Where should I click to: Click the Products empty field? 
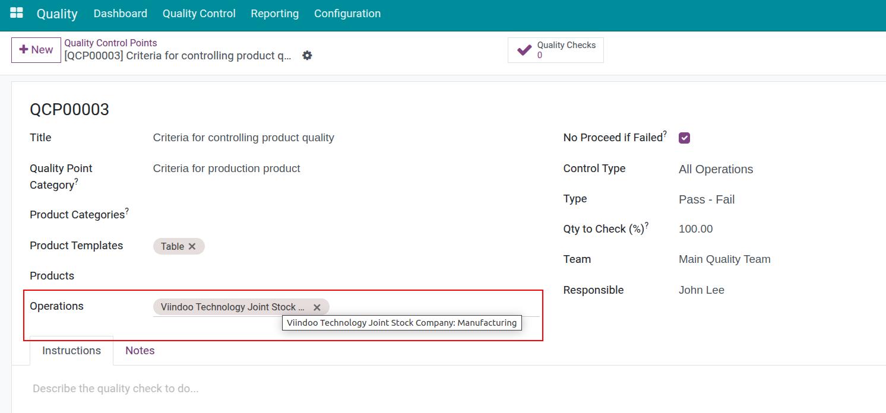[x=346, y=276]
